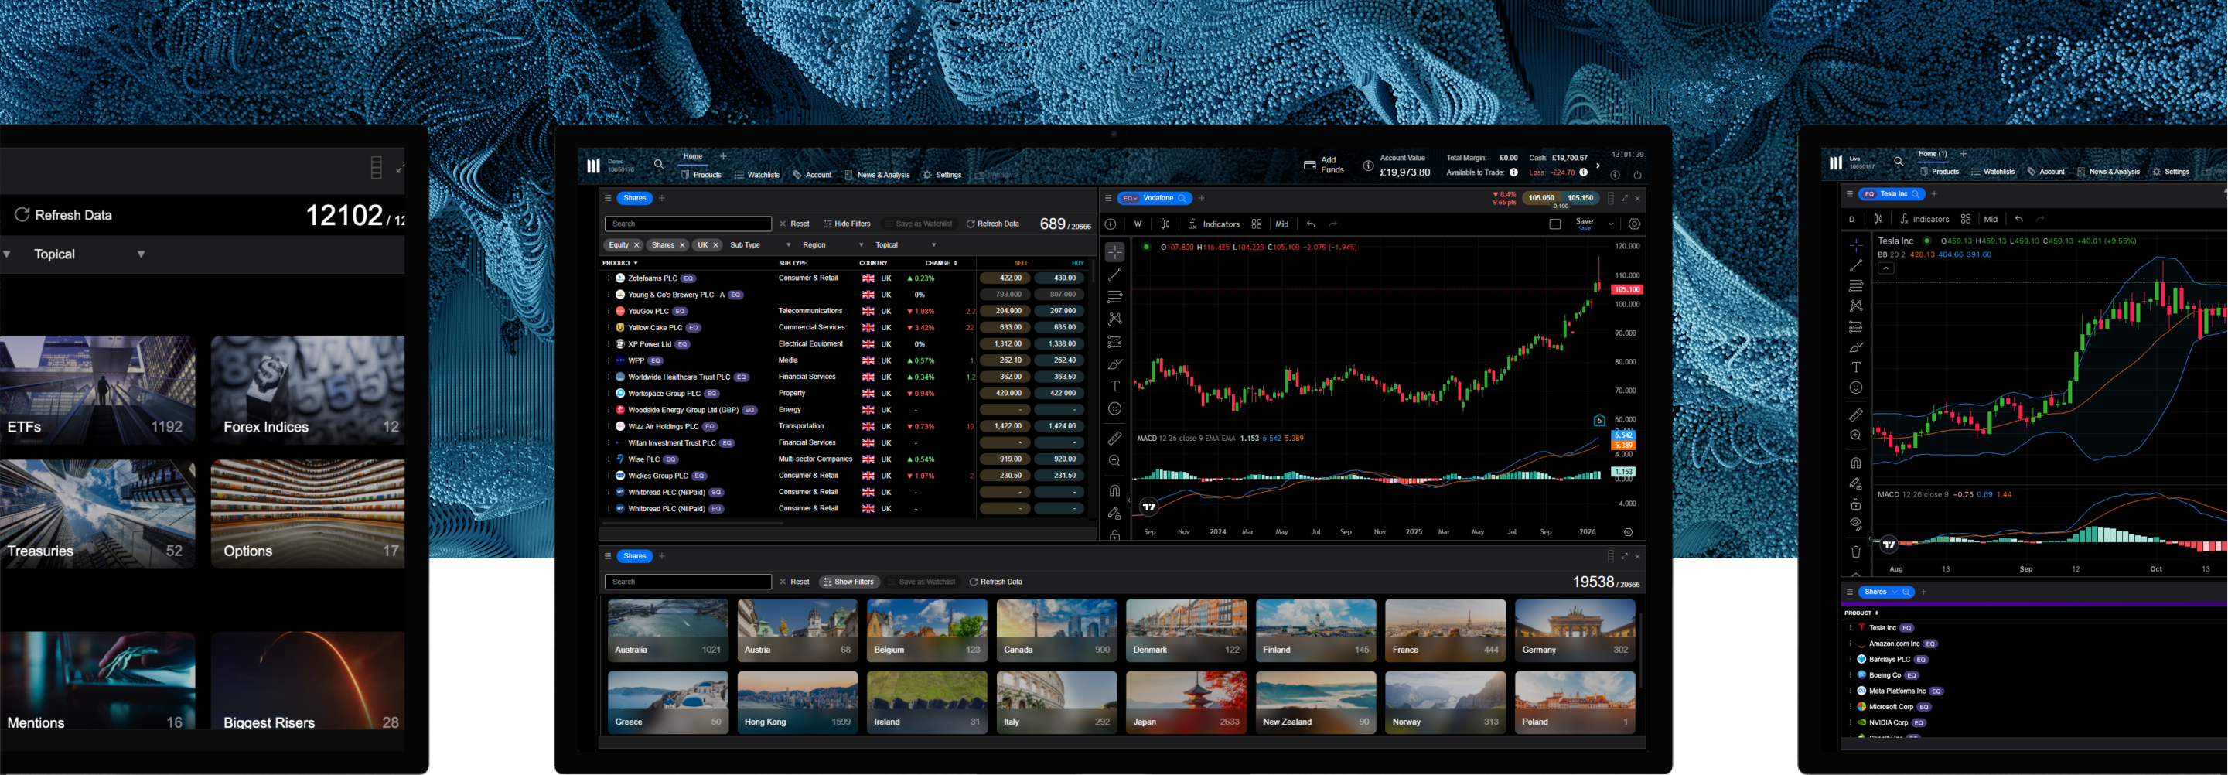Open the Region filter dropdown
Screen dimensions: 2228x775
(x=833, y=246)
